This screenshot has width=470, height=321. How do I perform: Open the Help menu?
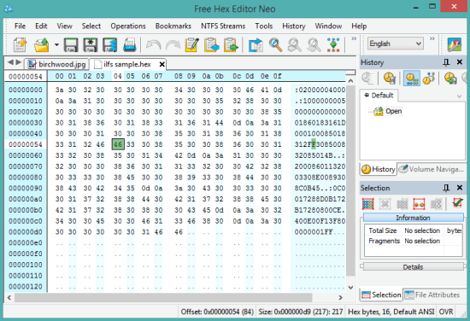pyautogui.click(x=359, y=26)
